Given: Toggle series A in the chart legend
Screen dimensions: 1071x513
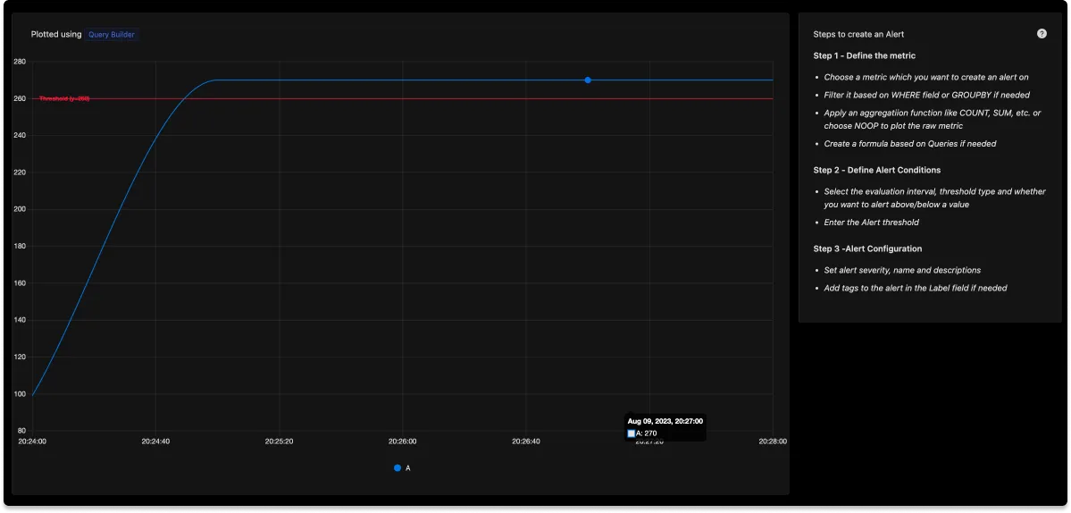Looking at the screenshot, I should click(402, 468).
